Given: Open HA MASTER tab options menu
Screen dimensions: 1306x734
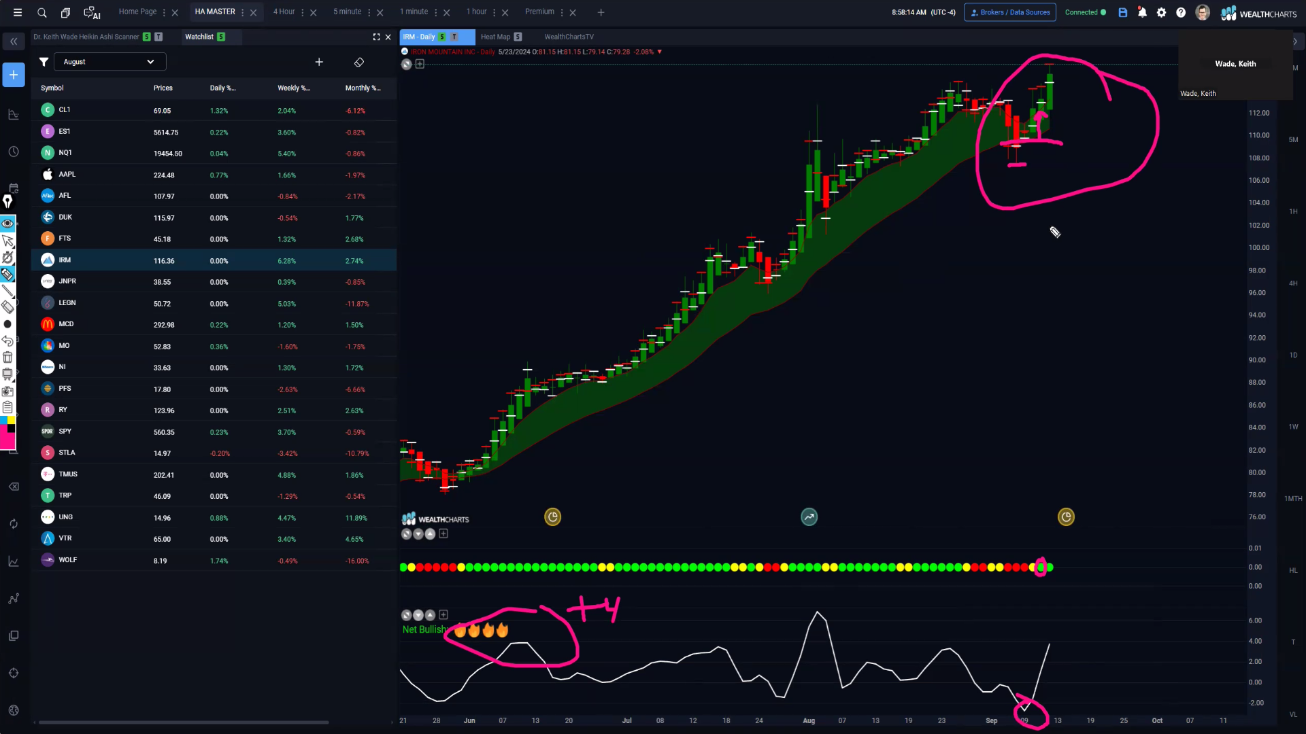Looking at the screenshot, I should click(x=243, y=12).
